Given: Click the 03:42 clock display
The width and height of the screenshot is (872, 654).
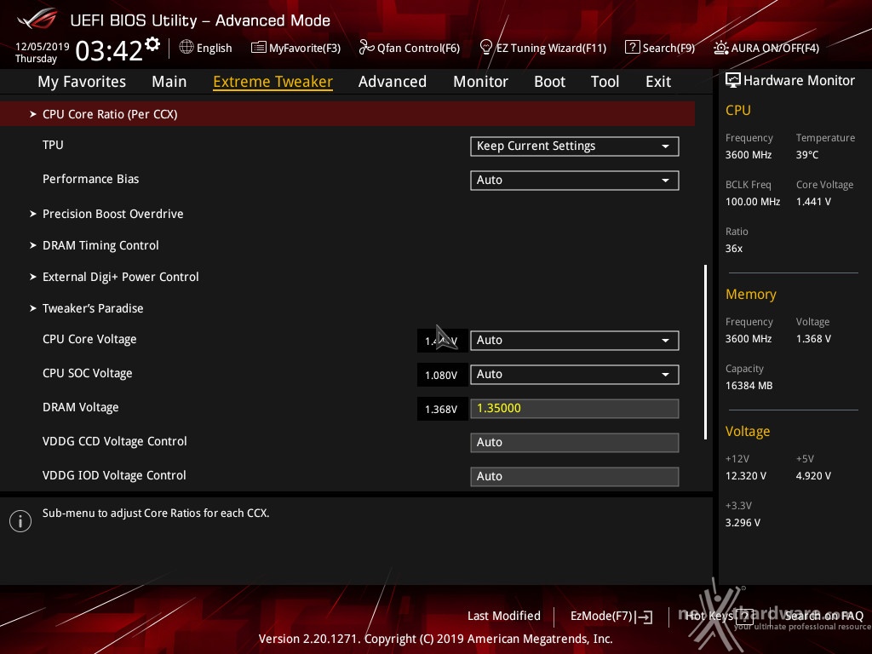Looking at the screenshot, I should [x=109, y=50].
